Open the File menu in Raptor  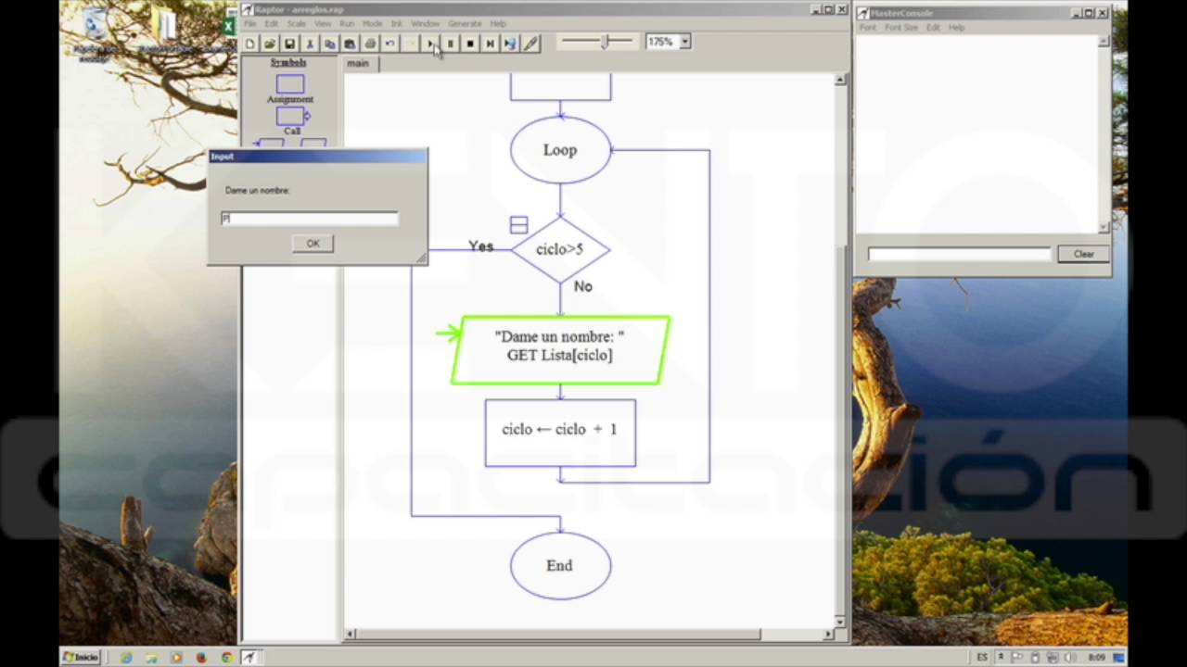(250, 24)
